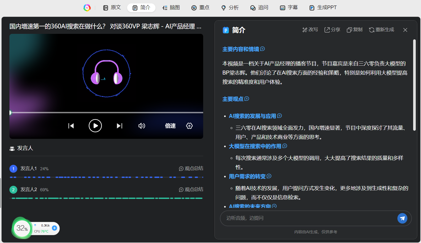Click the 主要观点 heading
The image size is (421, 243).
pyautogui.click(x=233, y=99)
